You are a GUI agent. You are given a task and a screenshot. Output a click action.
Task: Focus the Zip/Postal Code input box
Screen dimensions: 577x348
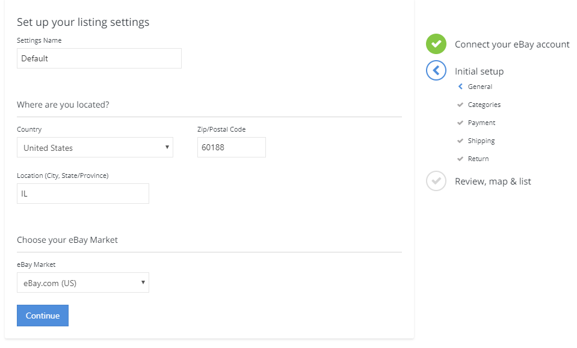pos(232,147)
